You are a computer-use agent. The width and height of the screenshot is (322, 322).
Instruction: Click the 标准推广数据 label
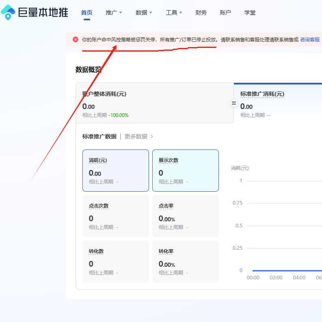[x=99, y=136]
